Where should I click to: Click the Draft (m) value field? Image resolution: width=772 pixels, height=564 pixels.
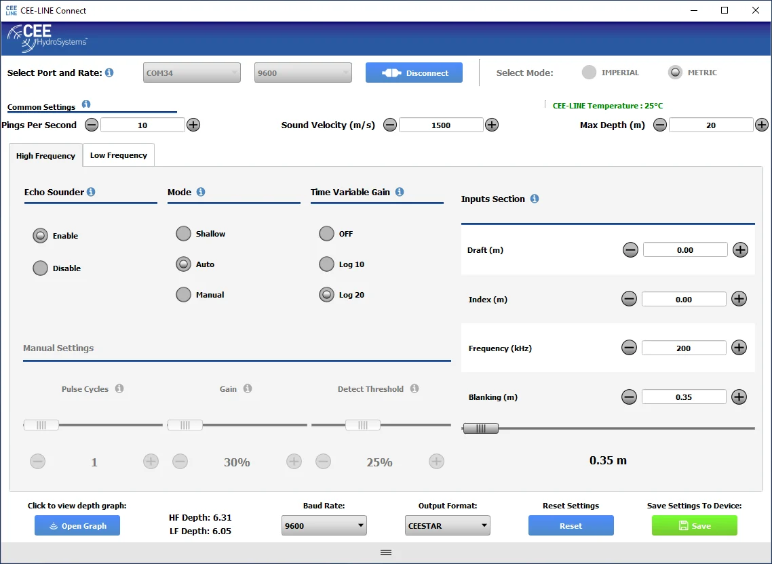pos(685,250)
